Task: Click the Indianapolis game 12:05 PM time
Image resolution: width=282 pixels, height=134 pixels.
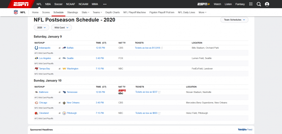Action: 100,48
